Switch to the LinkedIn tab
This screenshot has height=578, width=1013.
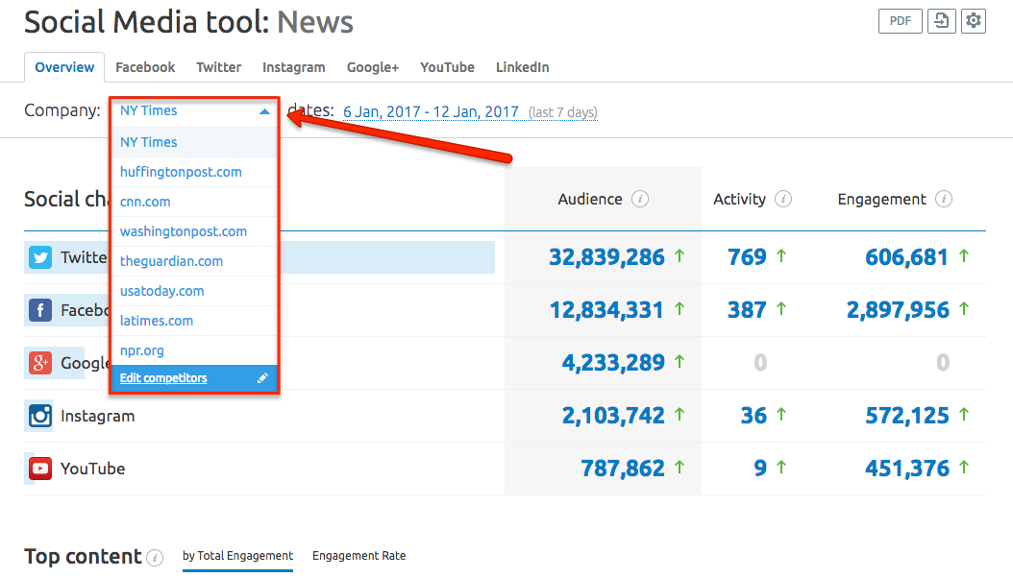tap(522, 67)
